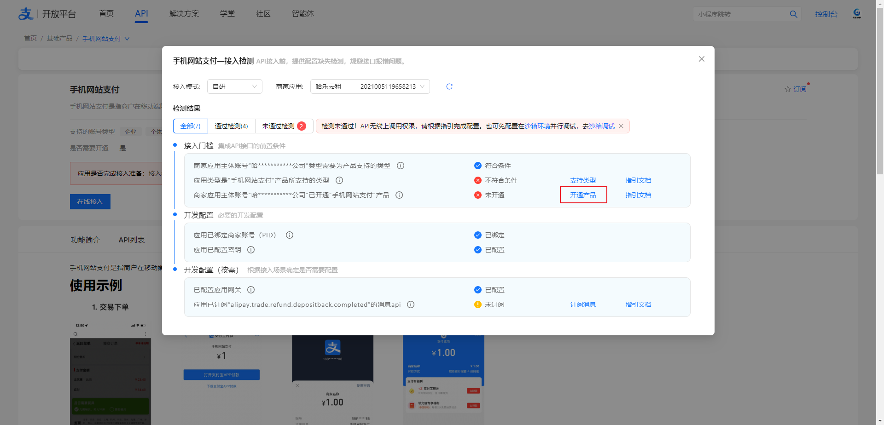Click the refresh icon next to 商家应用

point(449,86)
